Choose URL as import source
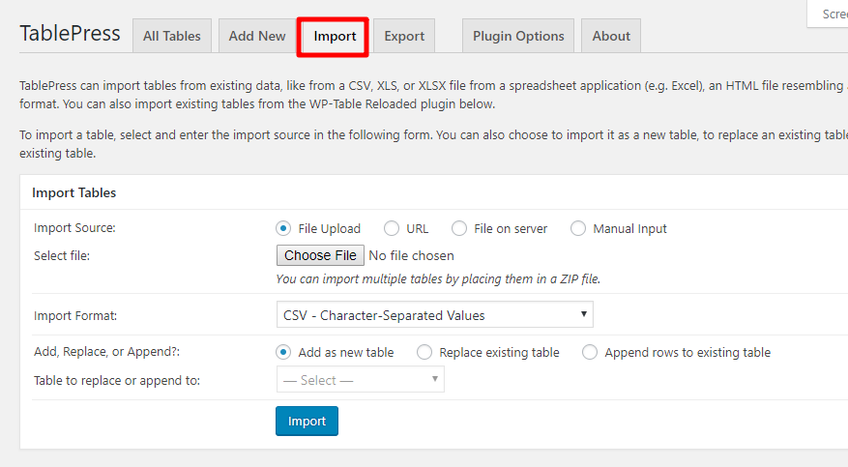 (392, 229)
